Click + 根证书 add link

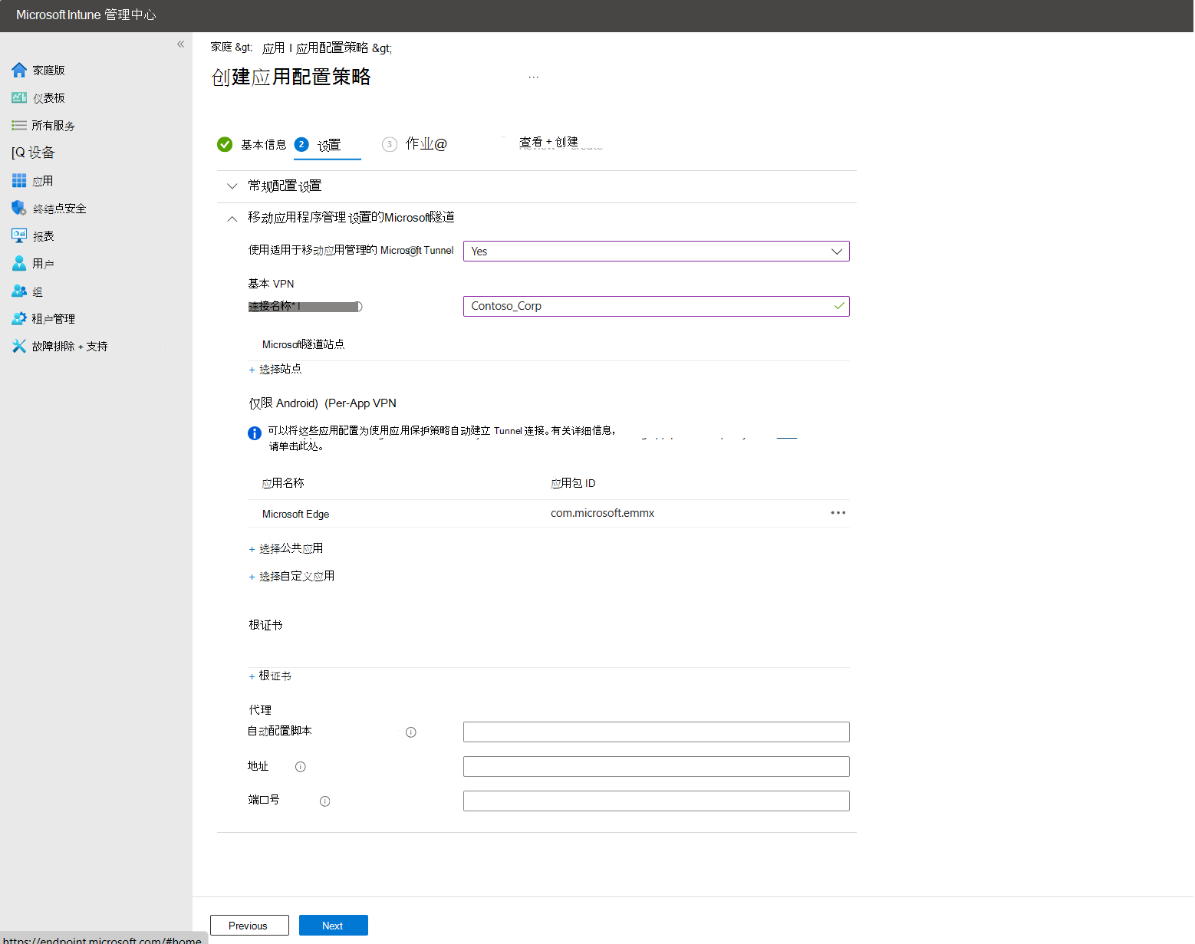pos(270,676)
